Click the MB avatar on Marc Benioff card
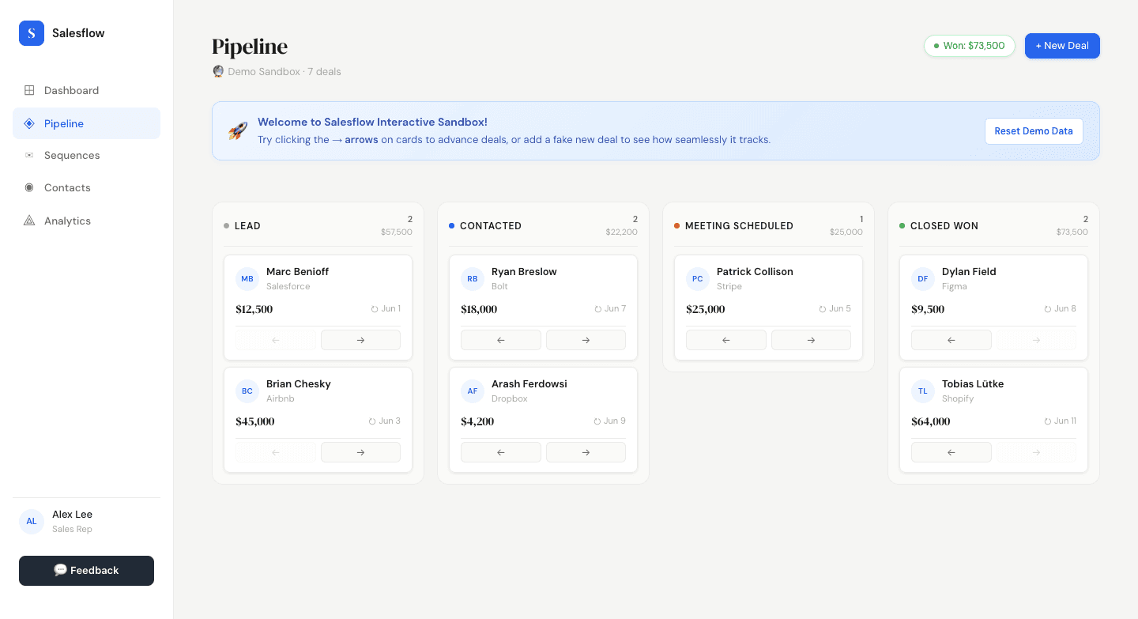This screenshot has width=1138, height=619. tap(247, 278)
